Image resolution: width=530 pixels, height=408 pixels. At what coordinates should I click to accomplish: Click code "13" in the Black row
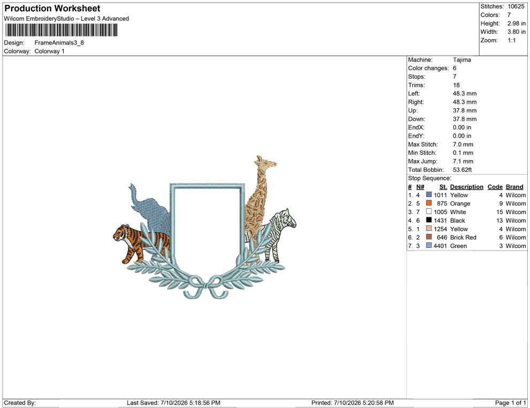pos(499,221)
